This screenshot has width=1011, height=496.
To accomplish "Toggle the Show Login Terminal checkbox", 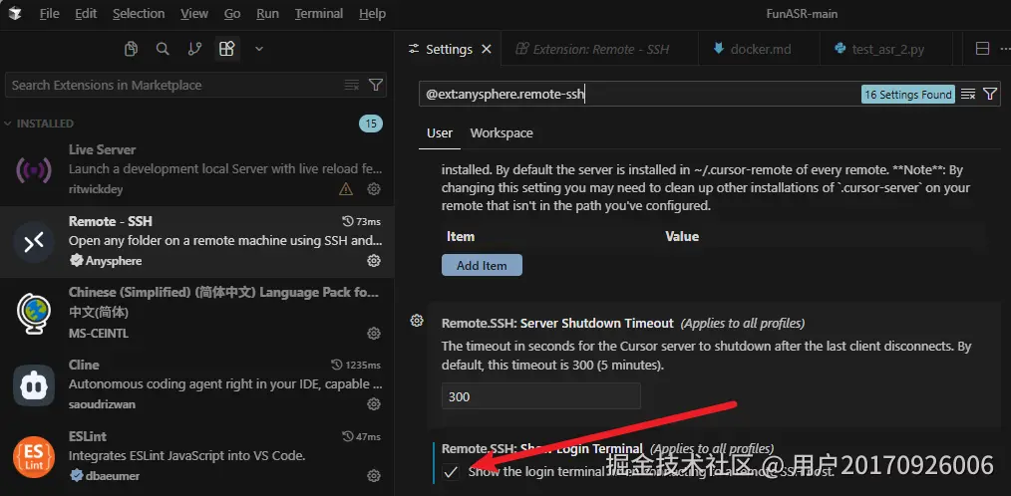I will point(451,472).
